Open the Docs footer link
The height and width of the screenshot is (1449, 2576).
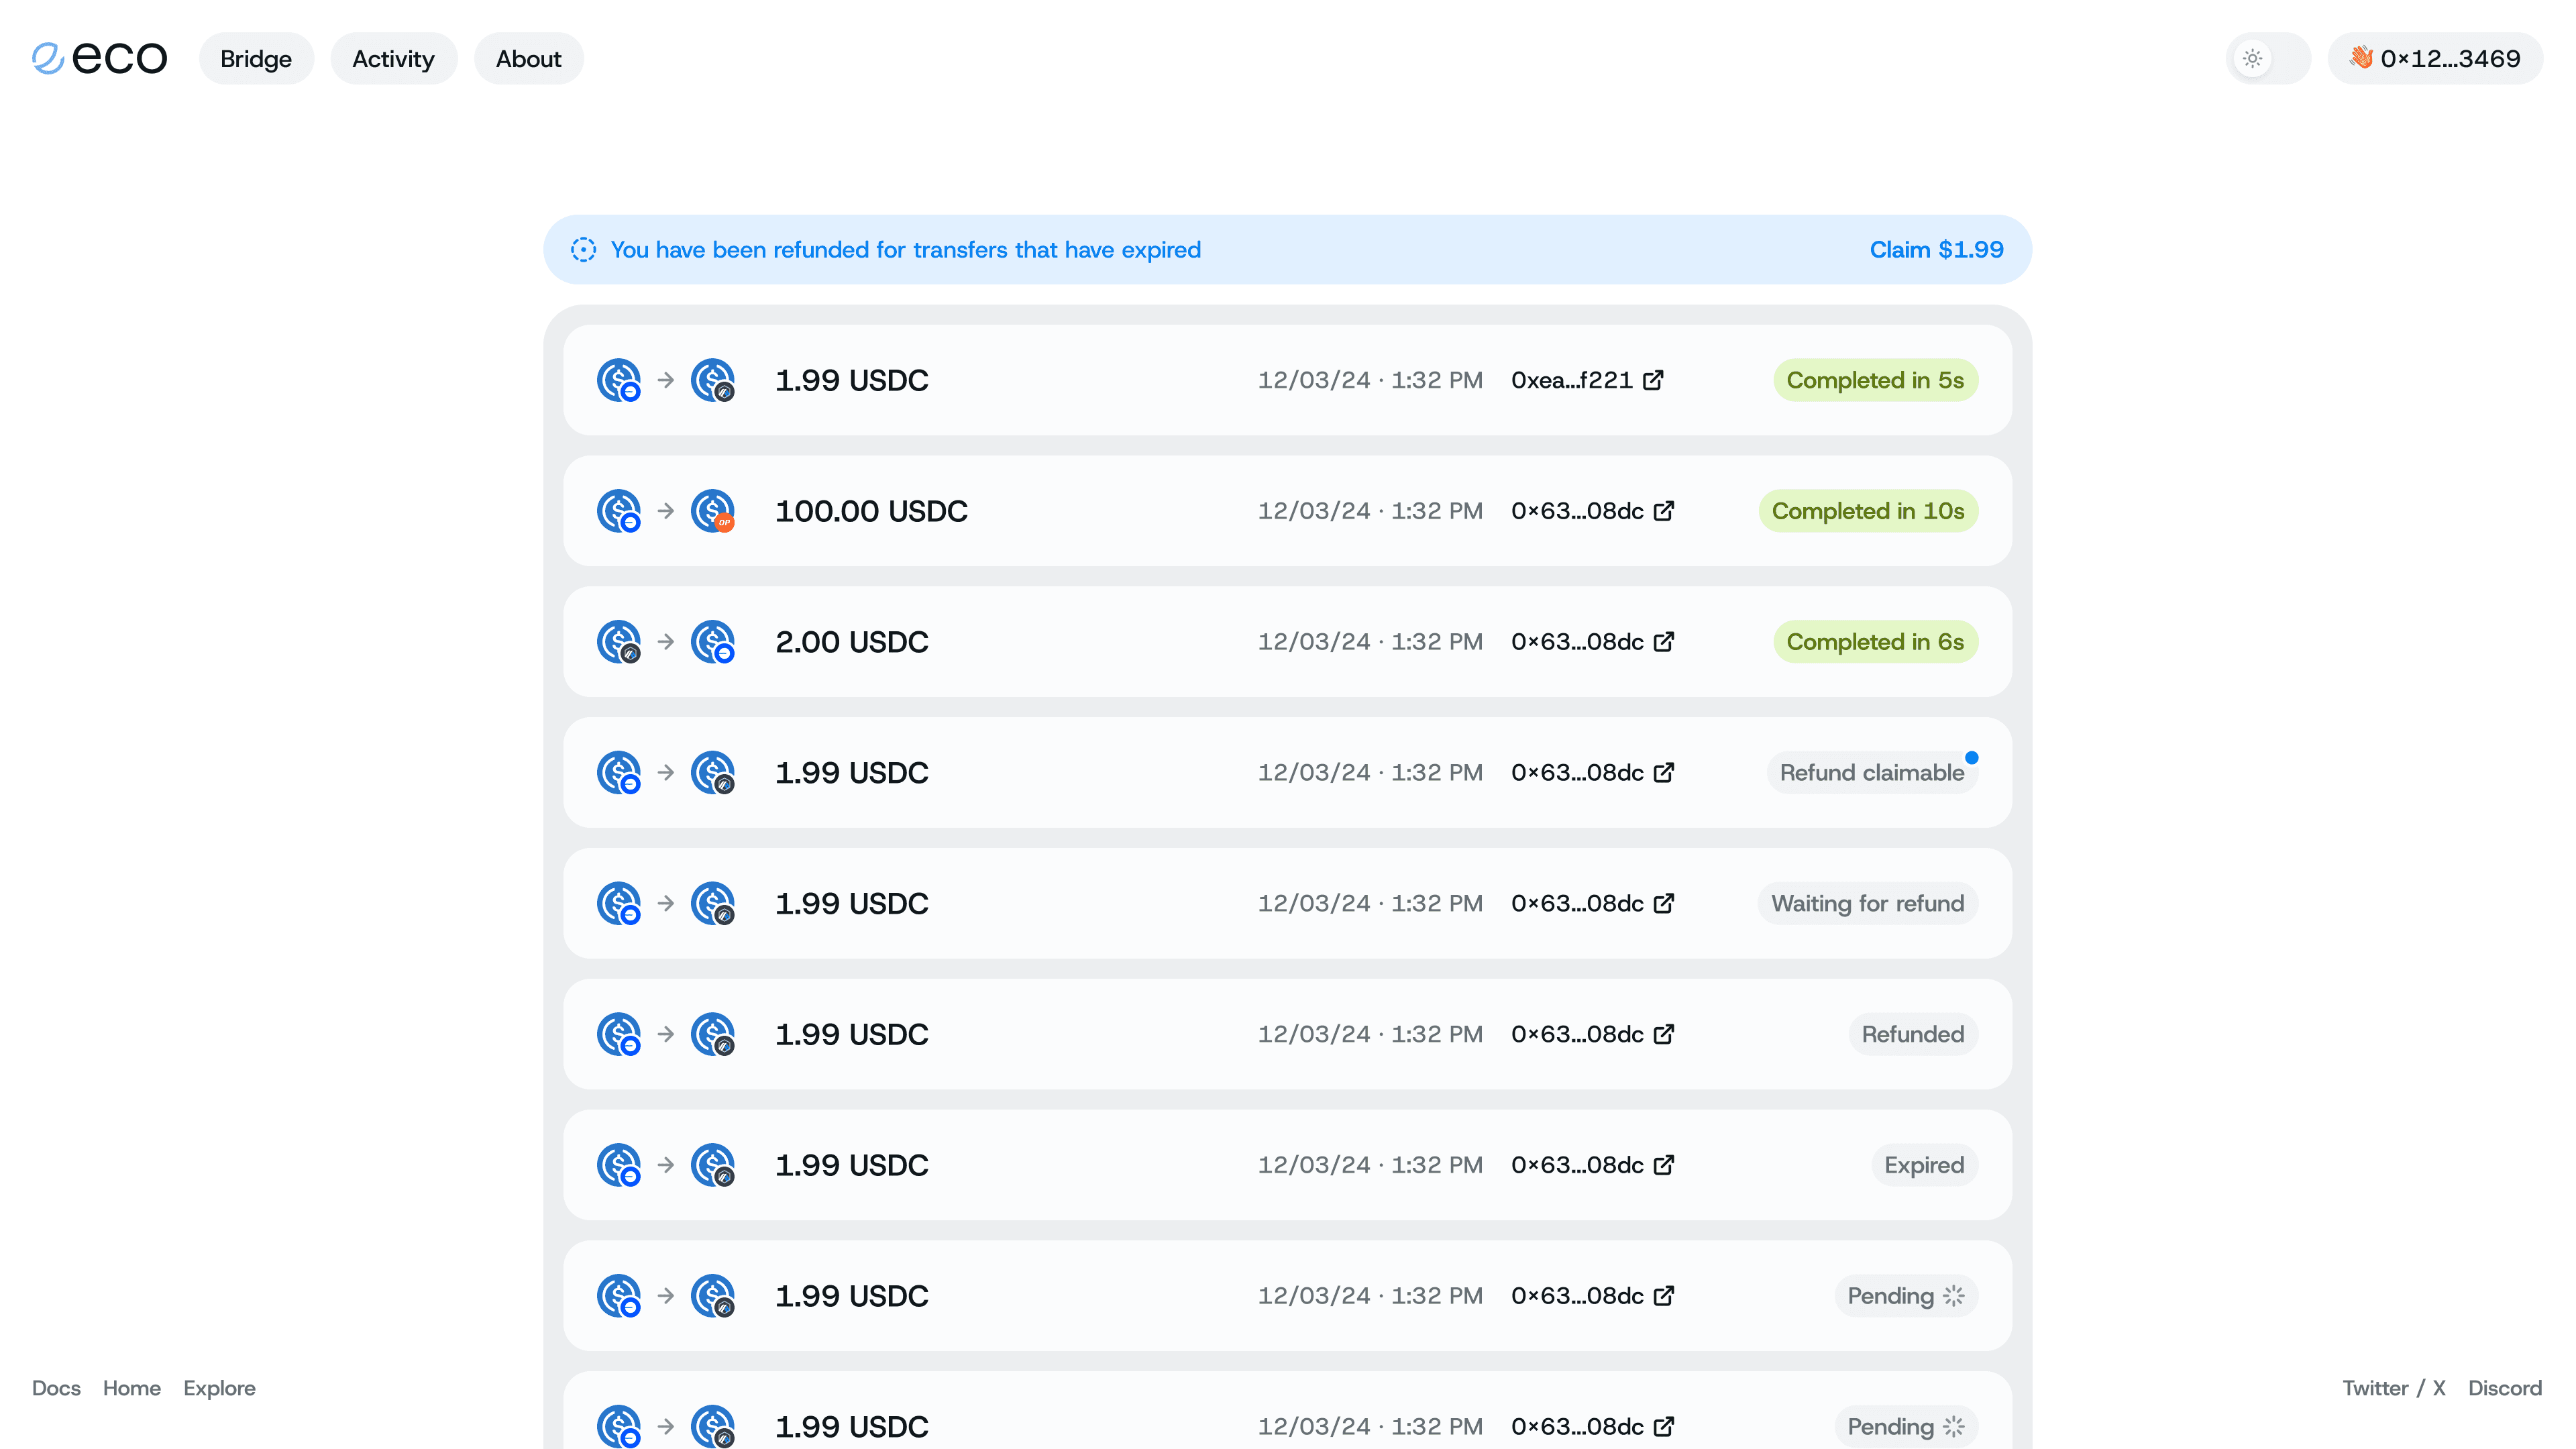coord(56,1388)
